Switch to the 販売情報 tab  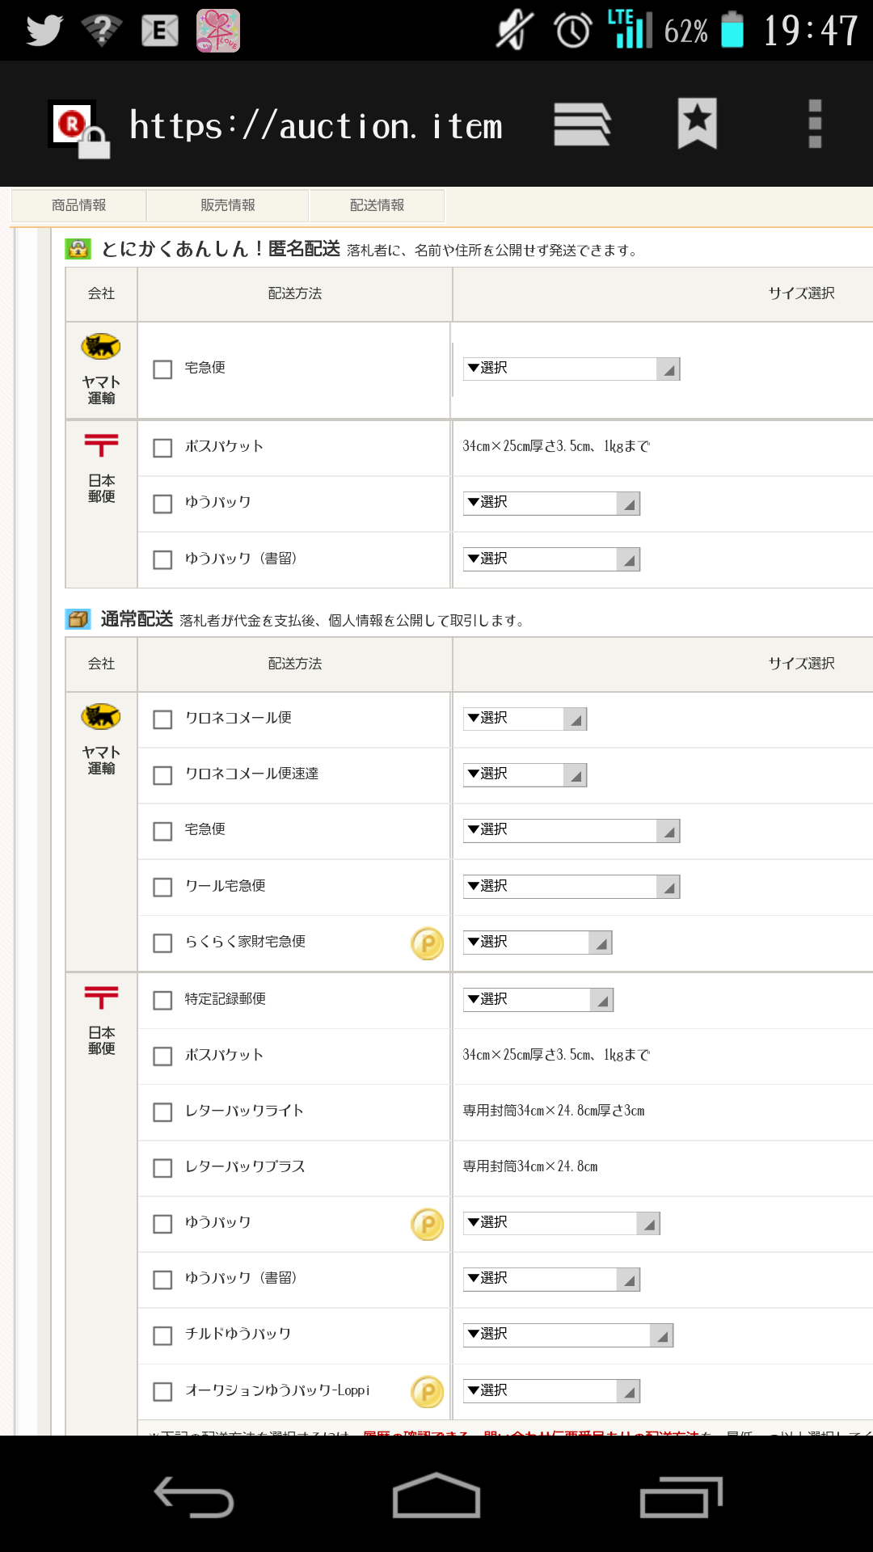click(x=228, y=205)
